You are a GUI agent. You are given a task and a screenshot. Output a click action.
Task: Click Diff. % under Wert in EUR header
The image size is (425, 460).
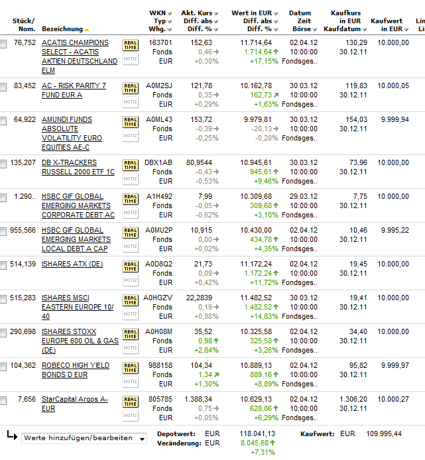click(260, 29)
